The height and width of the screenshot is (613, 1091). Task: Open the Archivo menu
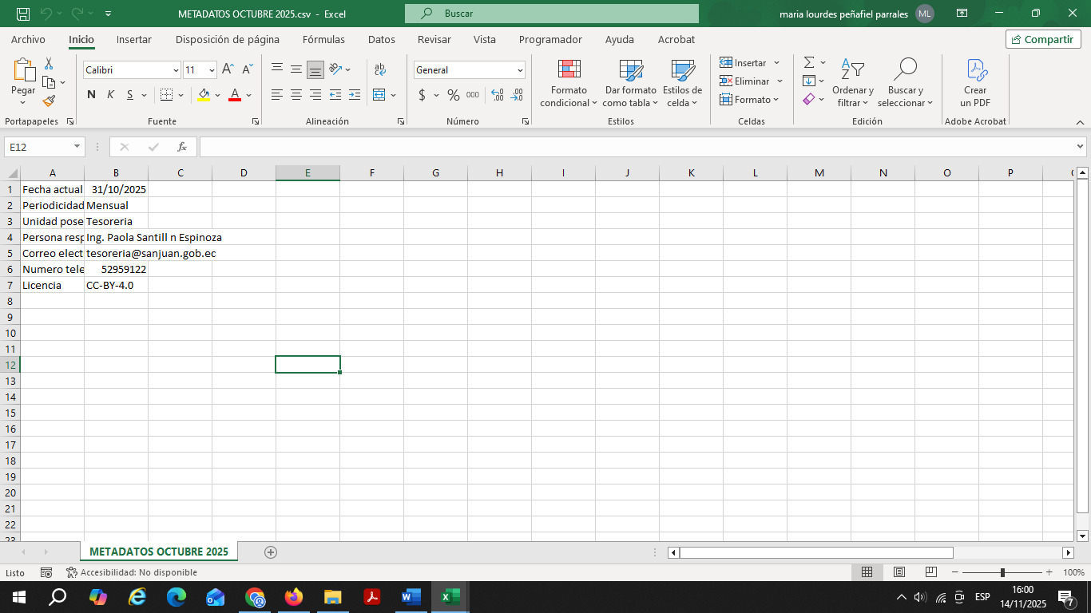(x=28, y=39)
